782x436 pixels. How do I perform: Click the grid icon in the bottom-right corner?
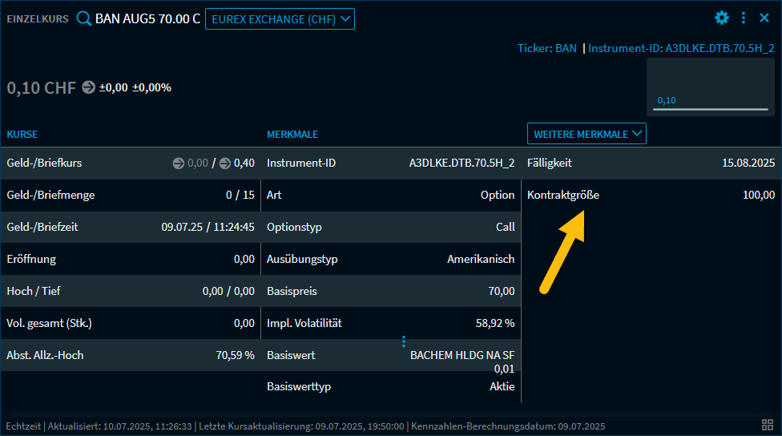tap(768, 426)
